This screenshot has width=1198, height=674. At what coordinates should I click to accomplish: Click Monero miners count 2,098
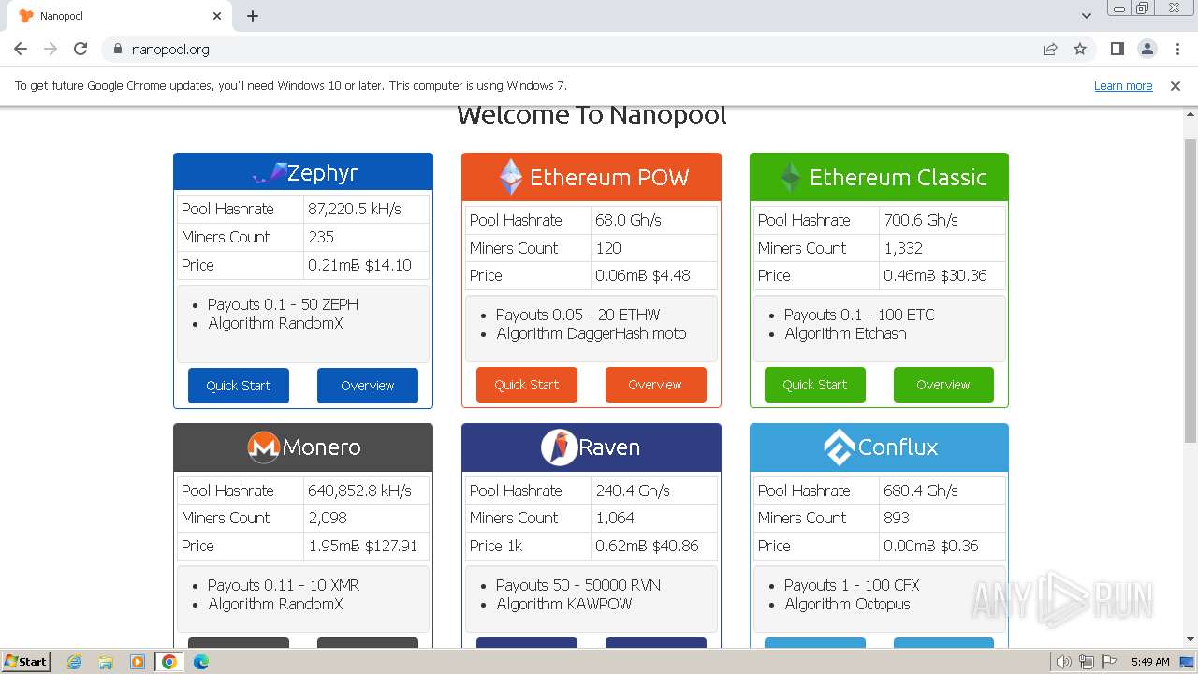[x=328, y=518]
